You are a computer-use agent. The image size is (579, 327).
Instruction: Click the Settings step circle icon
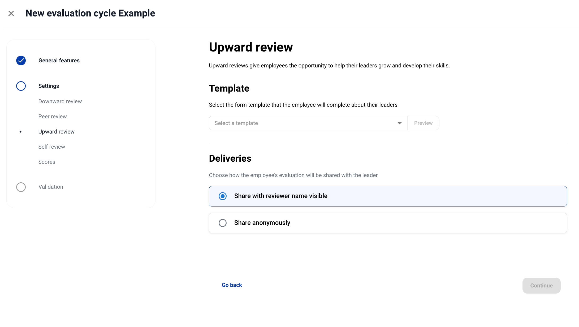pos(21,86)
